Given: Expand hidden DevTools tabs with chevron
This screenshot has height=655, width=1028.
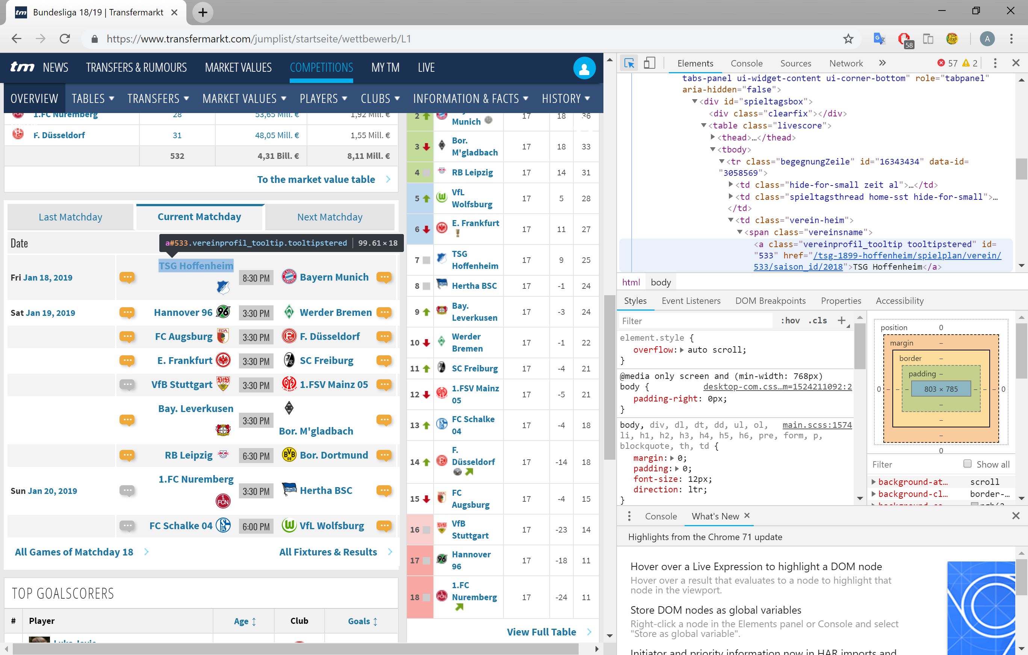Looking at the screenshot, I should point(881,63).
